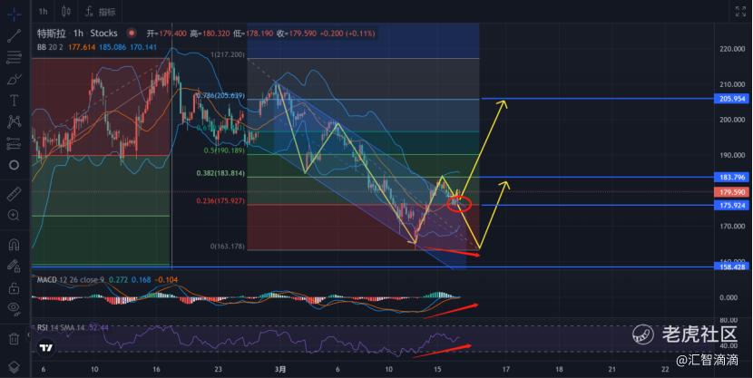
Task: Click MACD value 0.272 in legend
Action: [x=118, y=280]
